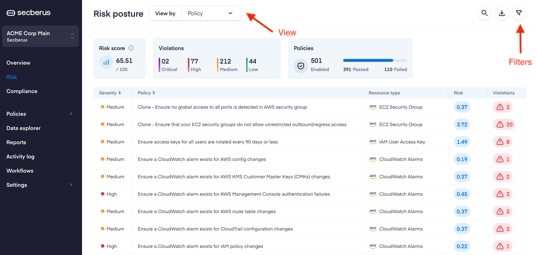
Task: Click the orange Medium dot on access keys row
Action: (x=103, y=142)
